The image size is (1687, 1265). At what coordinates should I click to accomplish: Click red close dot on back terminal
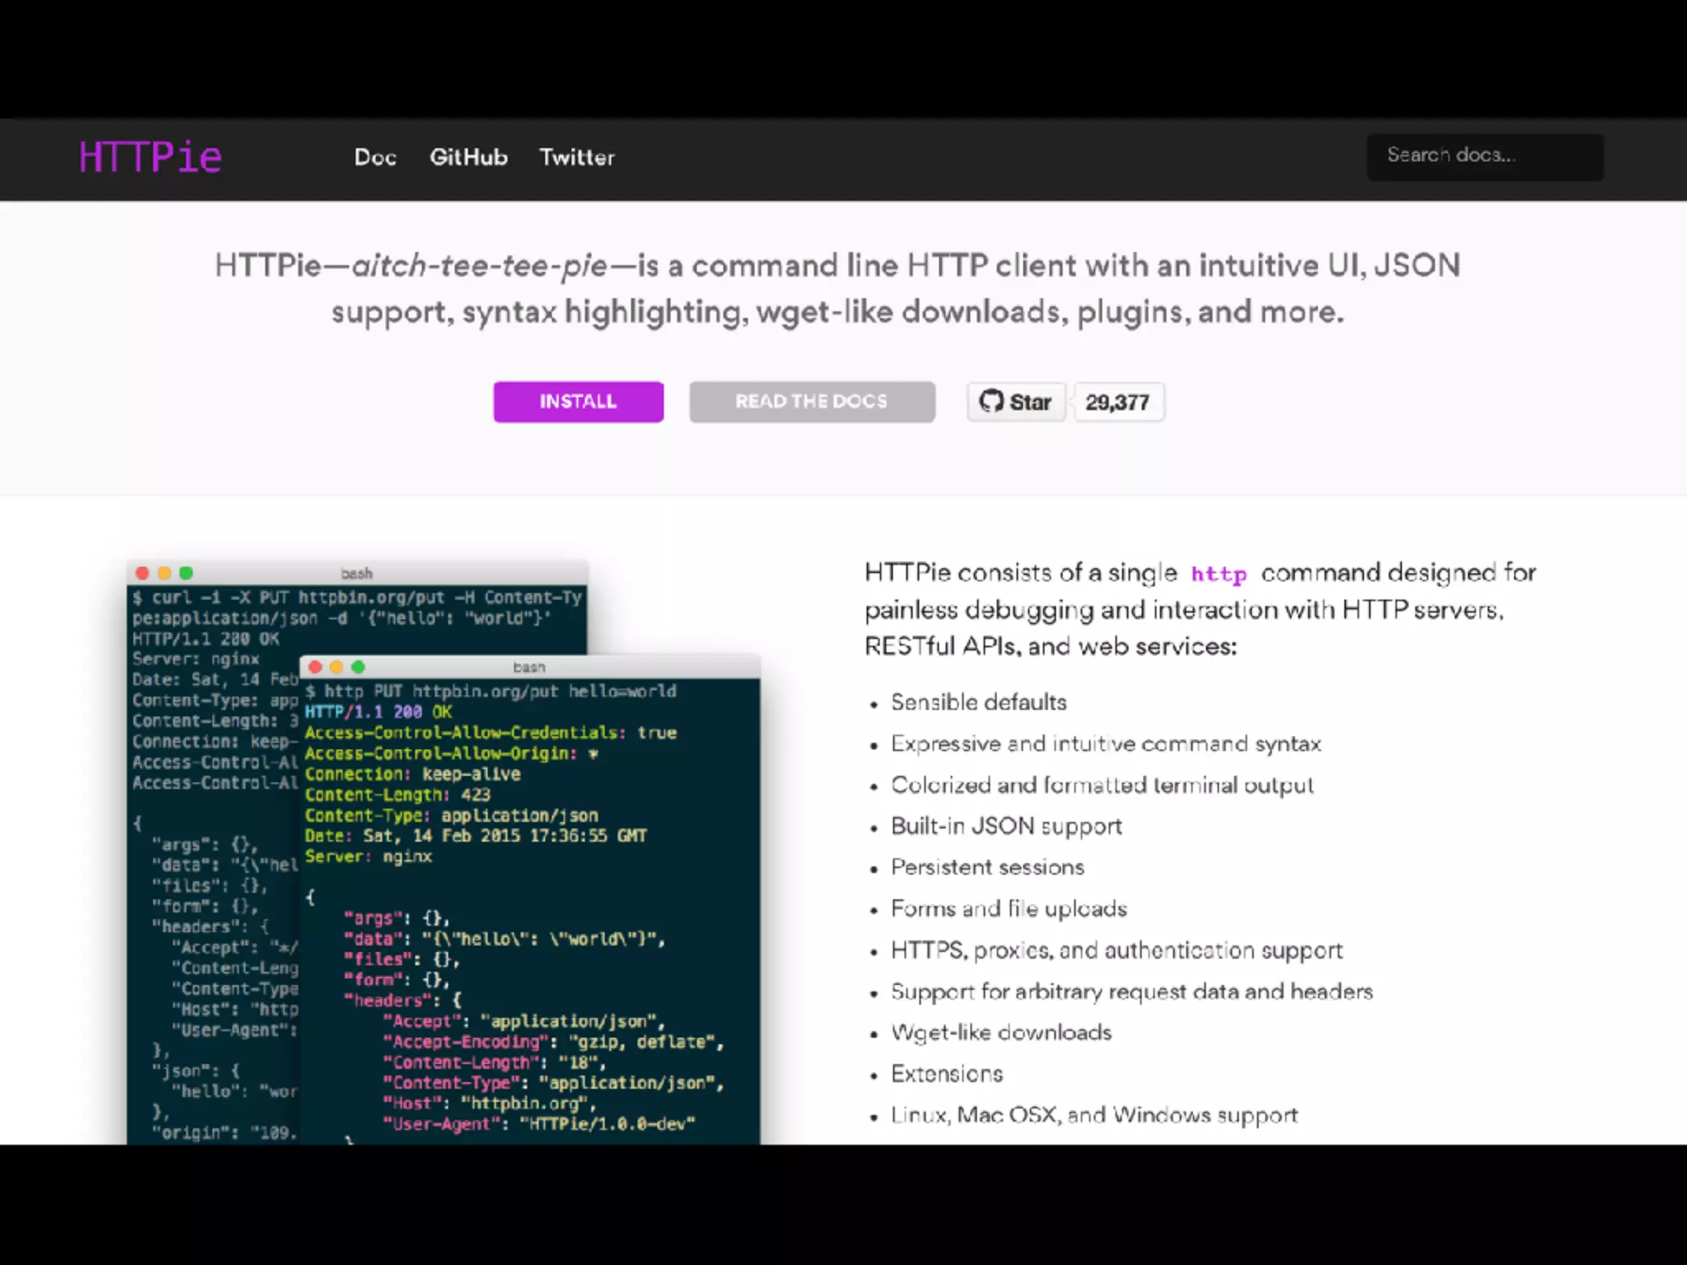[x=142, y=573]
